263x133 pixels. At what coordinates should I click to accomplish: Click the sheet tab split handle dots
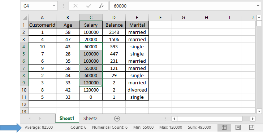(166, 119)
